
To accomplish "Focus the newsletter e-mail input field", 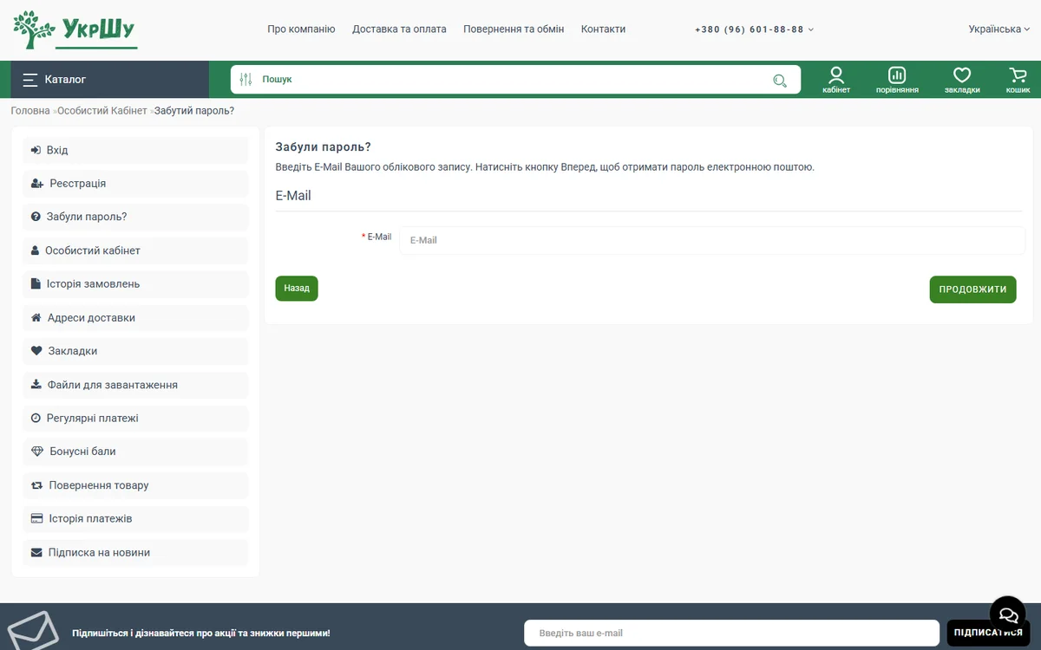I will tap(731, 633).
